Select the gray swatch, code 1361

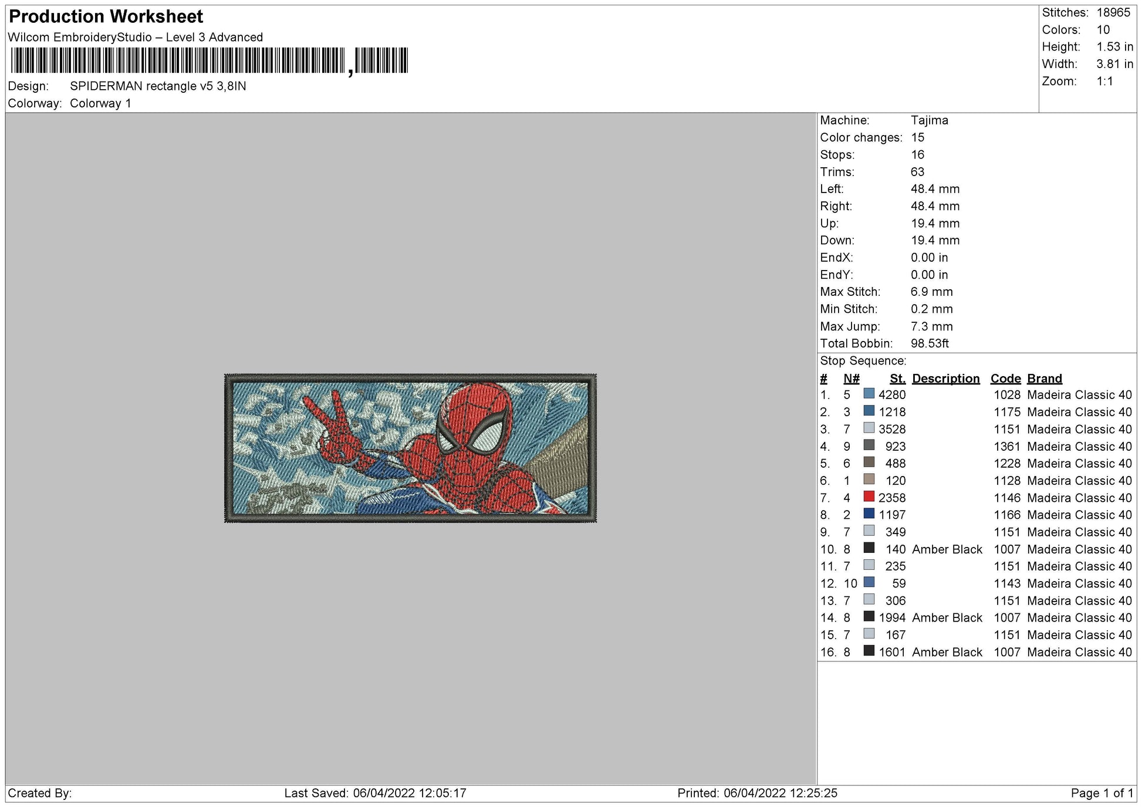point(869,445)
